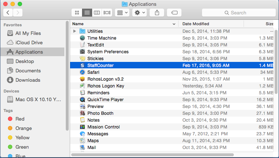
Task: Switch to column view
Action: [97, 13]
